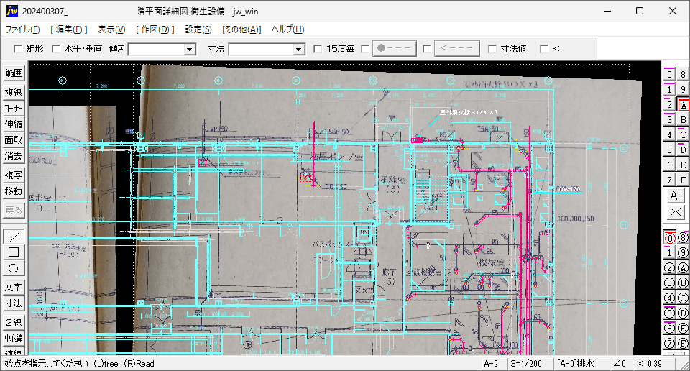Expand the 傾き dropdown arrow
Image resolution: width=690 pixels, height=371 pixels.
pyautogui.click(x=190, y=50)
